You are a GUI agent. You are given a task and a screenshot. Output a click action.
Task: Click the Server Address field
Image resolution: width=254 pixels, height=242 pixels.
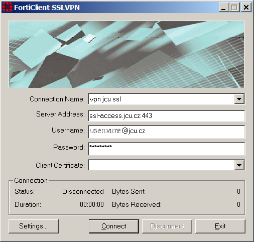coord(167,116)
